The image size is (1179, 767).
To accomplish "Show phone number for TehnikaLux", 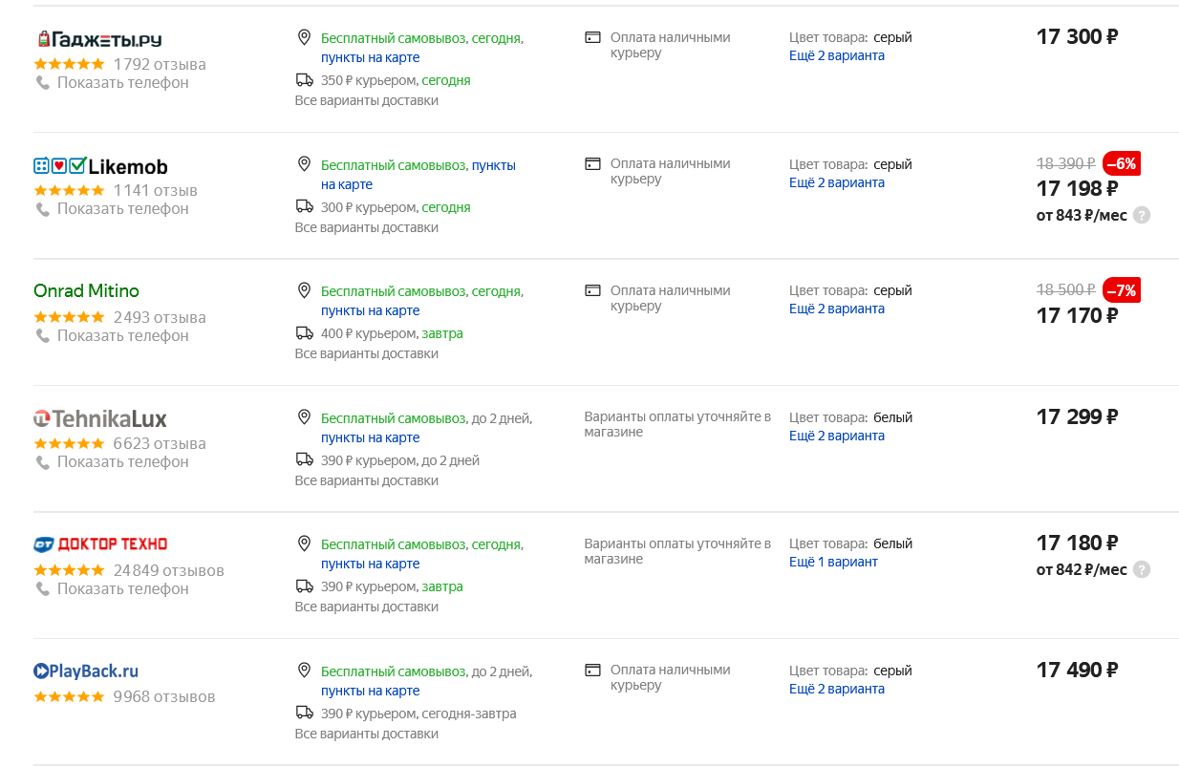I will tap(122, 462).
